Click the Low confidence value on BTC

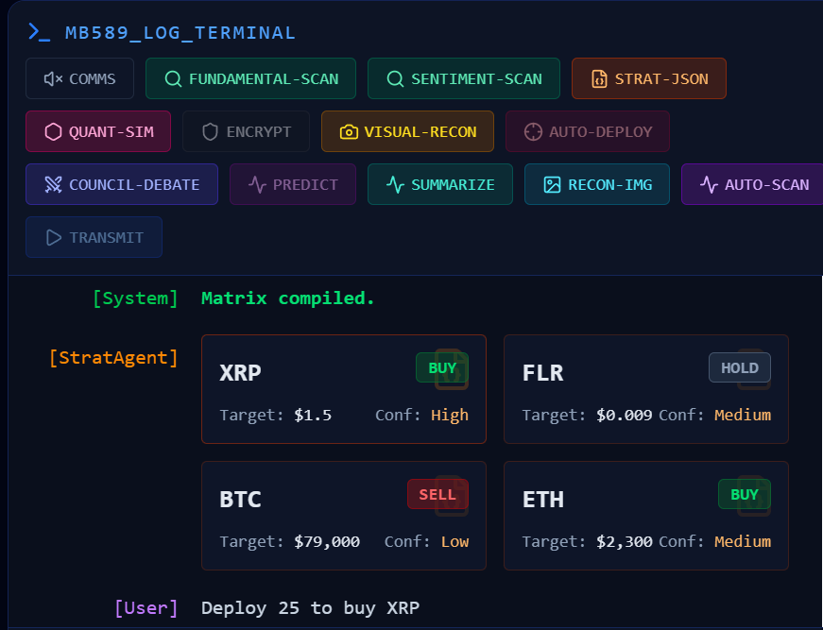tap(455, 542)
